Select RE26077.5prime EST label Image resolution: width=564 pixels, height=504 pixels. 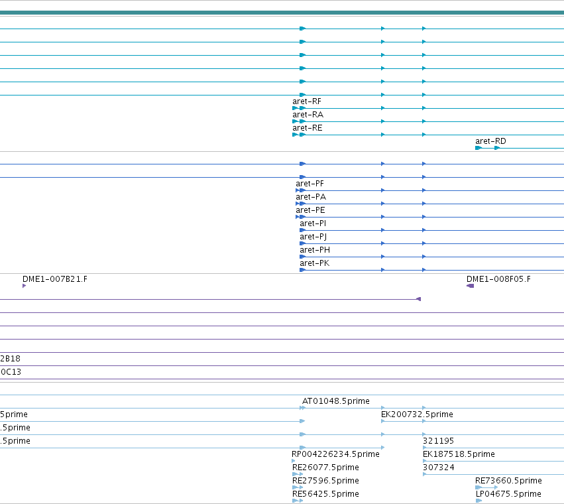325,468
